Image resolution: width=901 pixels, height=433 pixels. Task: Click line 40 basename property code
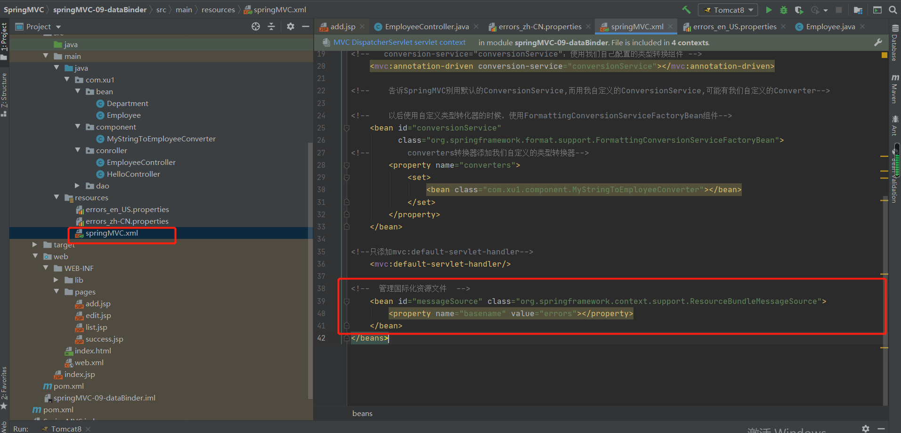click(x=511, y=314)
